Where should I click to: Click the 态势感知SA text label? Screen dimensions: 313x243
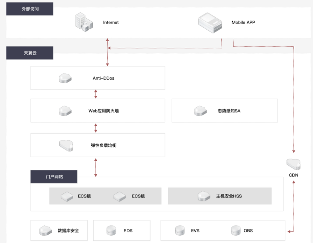(x=229, y=111)
